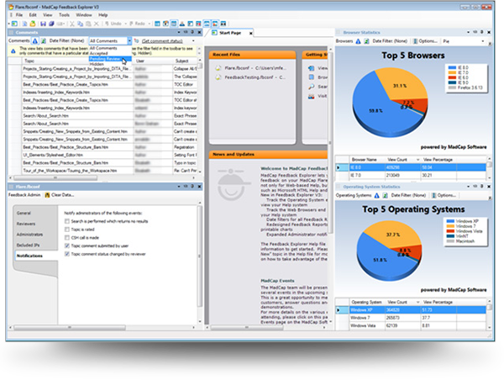Click Set comment status link

[x=162, y=41]
